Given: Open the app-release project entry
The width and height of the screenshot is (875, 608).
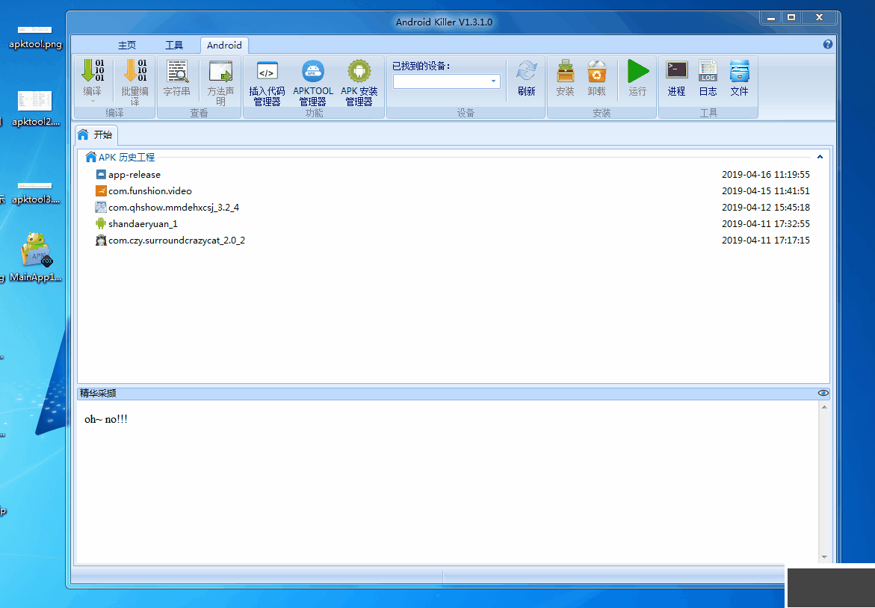Looking at the screenshot, I should click(x=135, y=175).
